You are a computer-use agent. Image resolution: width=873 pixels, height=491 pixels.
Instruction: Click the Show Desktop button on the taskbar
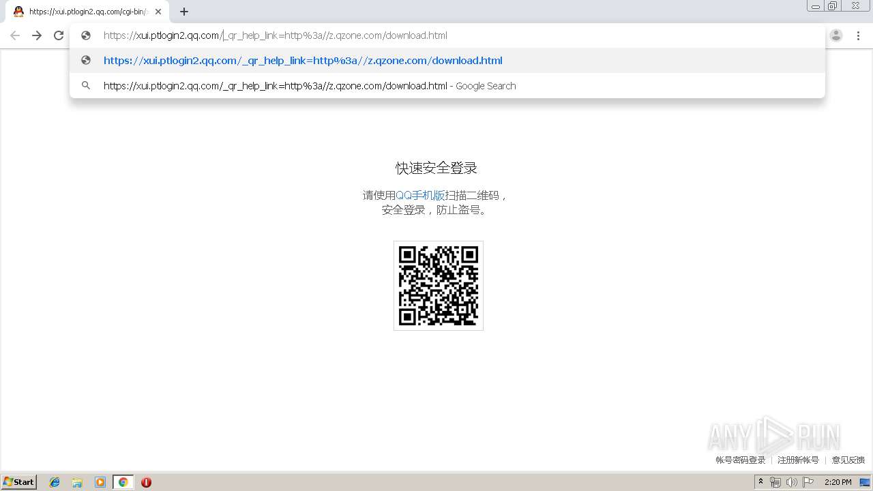865,482
